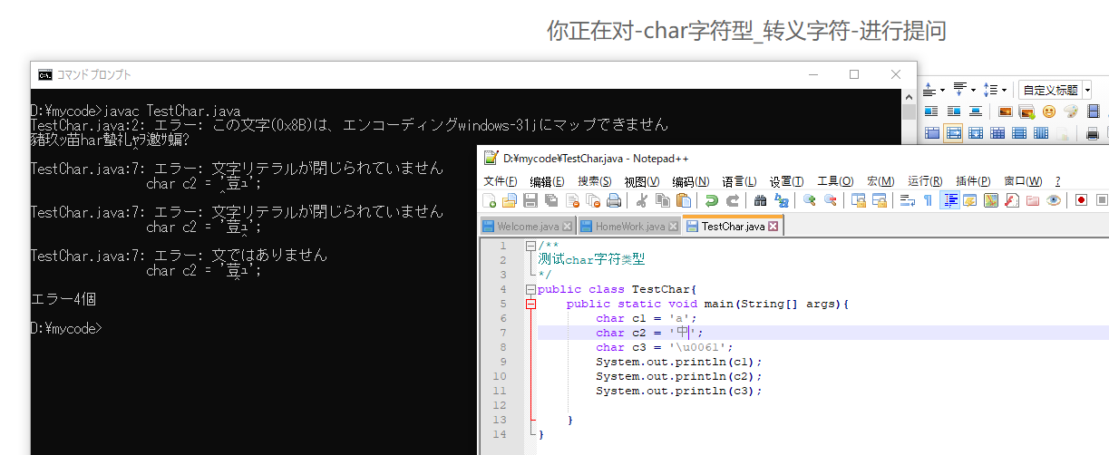Screen dimensions: 1109x455
Task: Open 插件(P) menu in Notepad++
Action: pyautogui.click(x=973, y=181)
